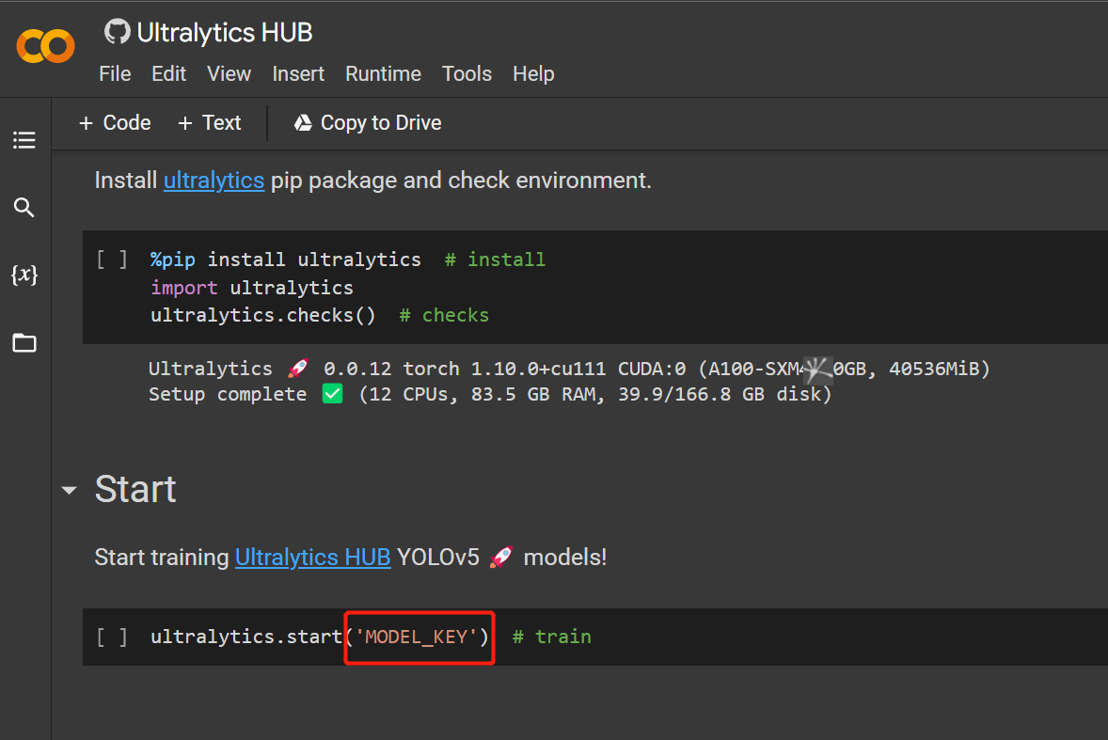Viewport: 1108px width, 740px height.
Task: Click the '# install' comment
Action: (495, 260)
